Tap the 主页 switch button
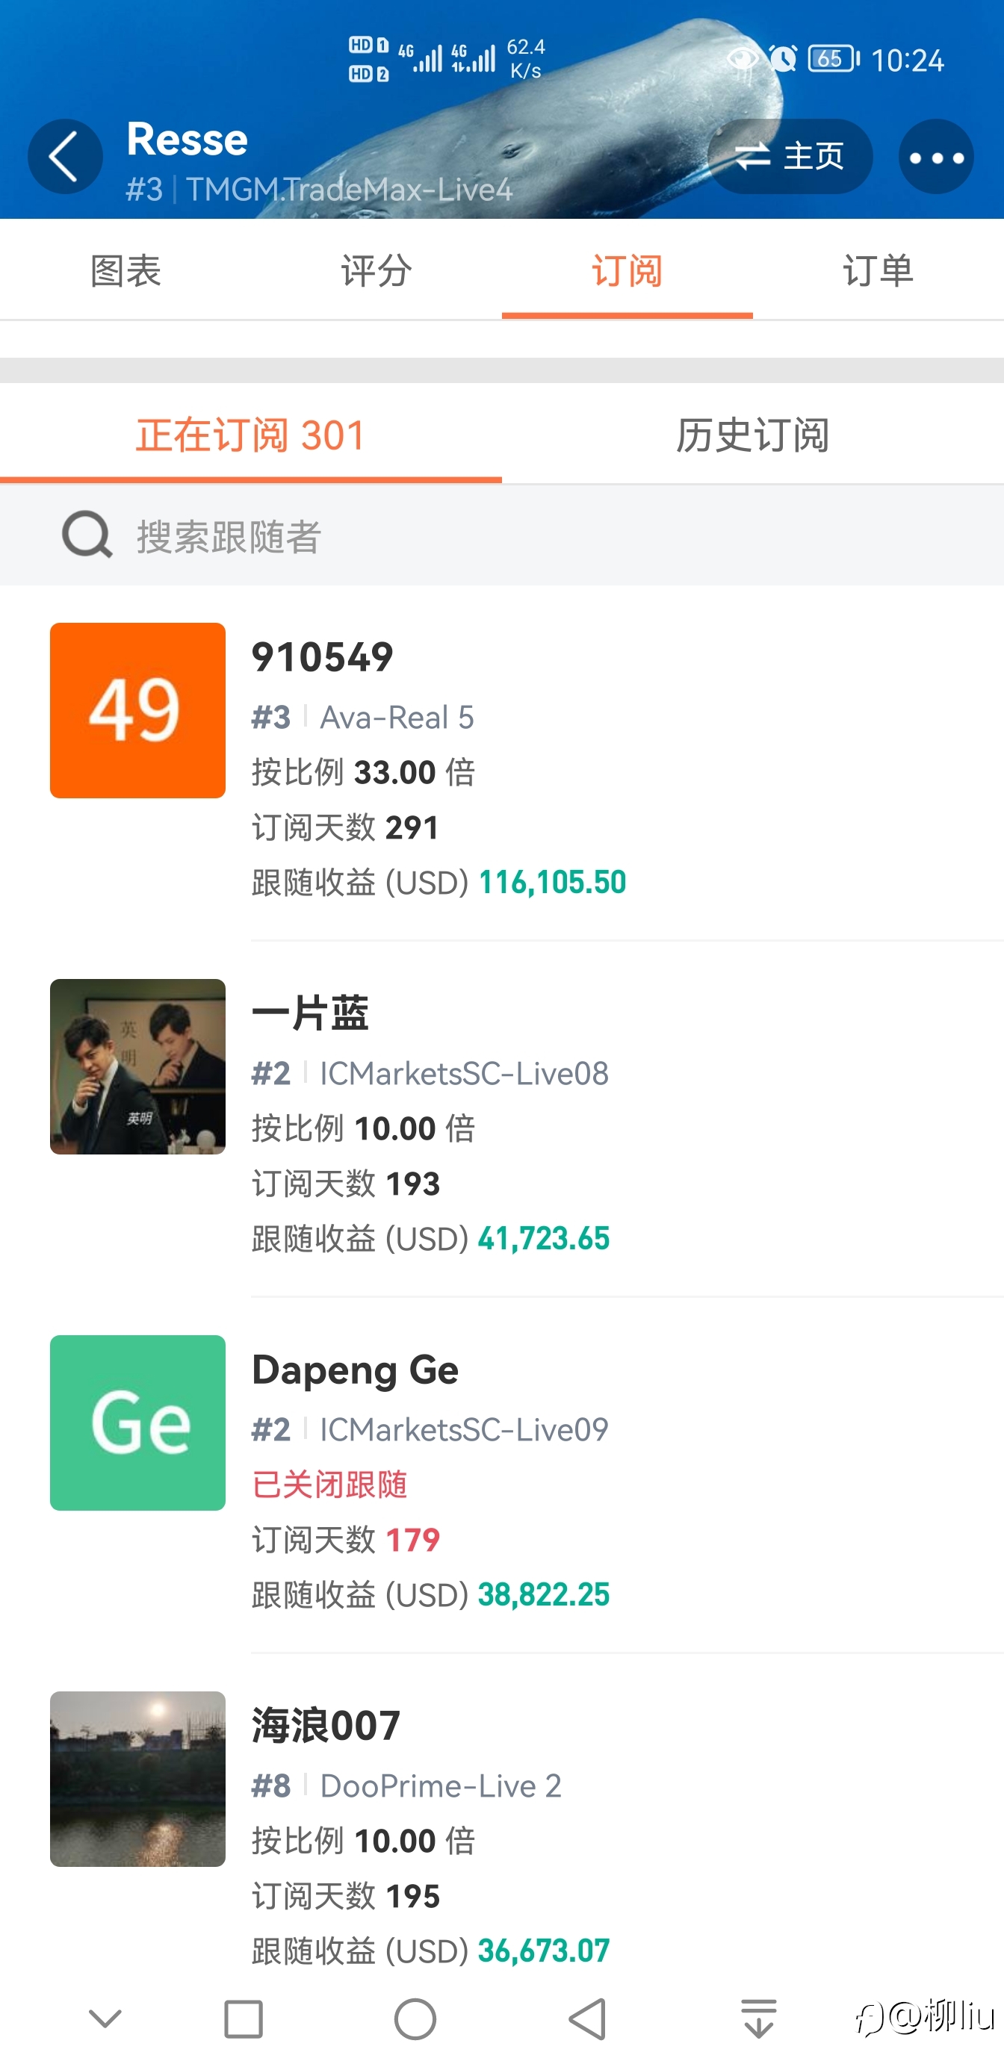The width and height of the screenshot is (1004, 2070). point(790,156)
